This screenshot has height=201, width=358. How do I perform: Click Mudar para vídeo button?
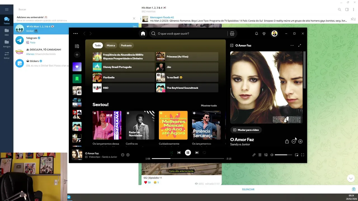click(246, 130)
